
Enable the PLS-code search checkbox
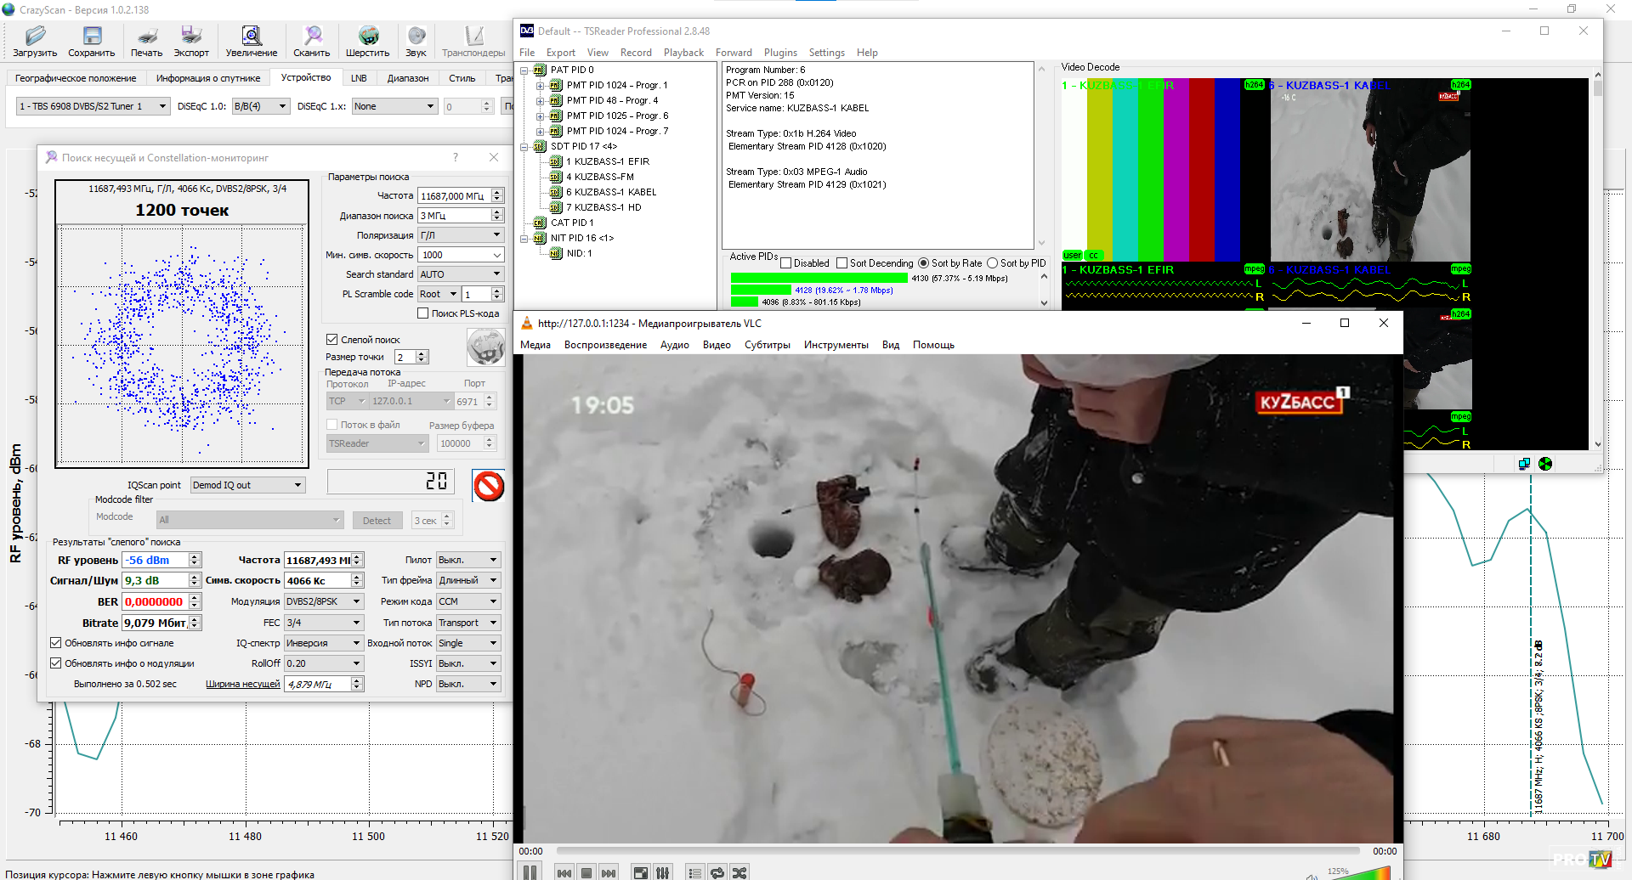tap(422, 313)
